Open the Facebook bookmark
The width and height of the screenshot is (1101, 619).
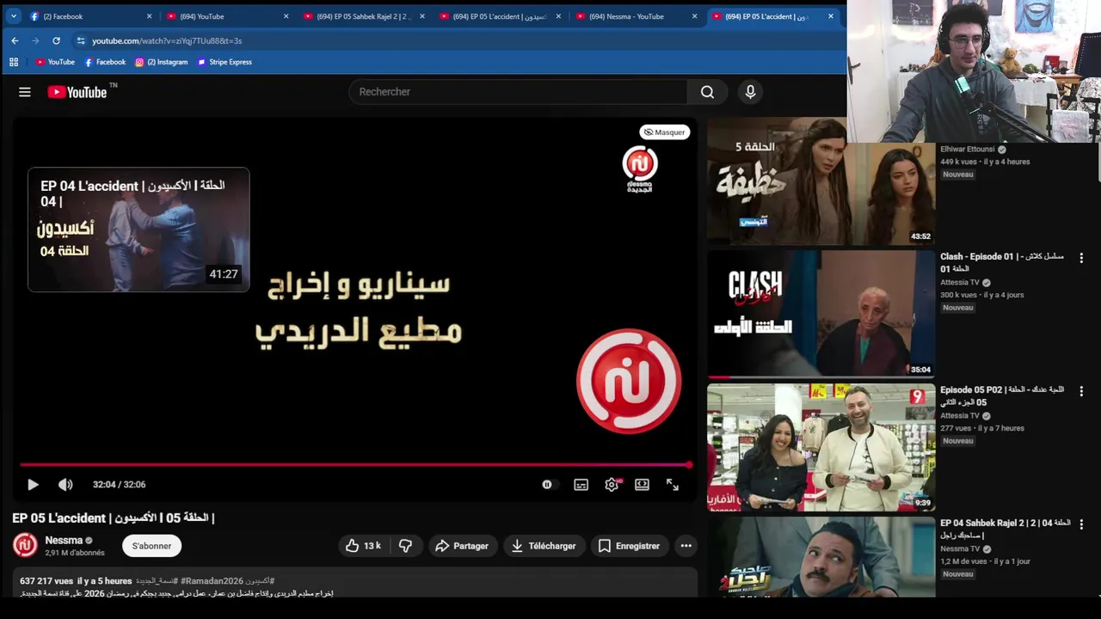click(105, 62)
